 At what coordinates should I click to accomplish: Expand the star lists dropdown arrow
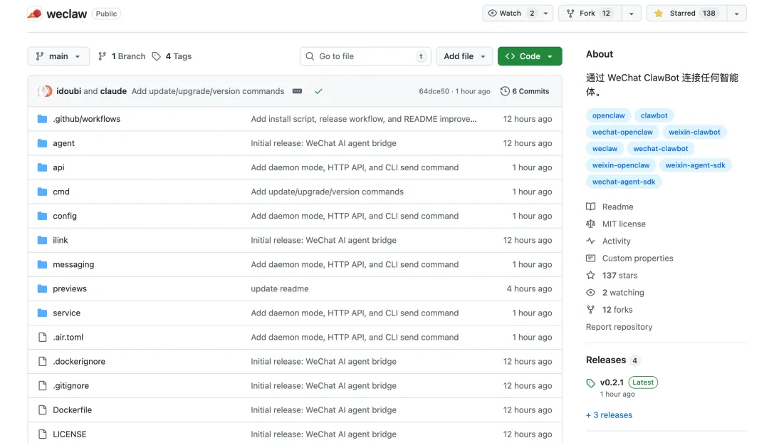click(x=736, y=14)
